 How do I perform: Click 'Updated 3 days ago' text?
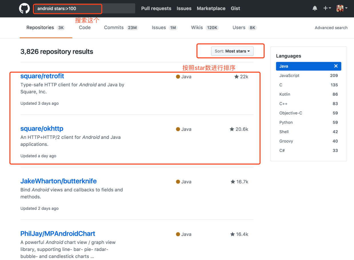point(39,103)
